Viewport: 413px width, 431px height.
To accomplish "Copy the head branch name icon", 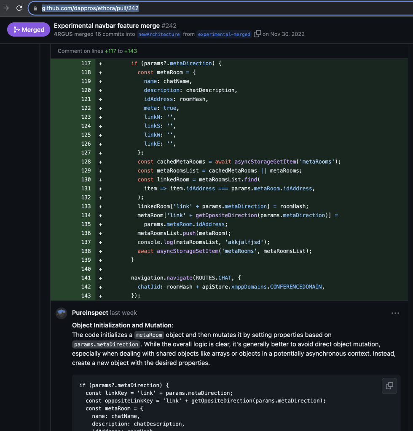I will click(257, 34).
